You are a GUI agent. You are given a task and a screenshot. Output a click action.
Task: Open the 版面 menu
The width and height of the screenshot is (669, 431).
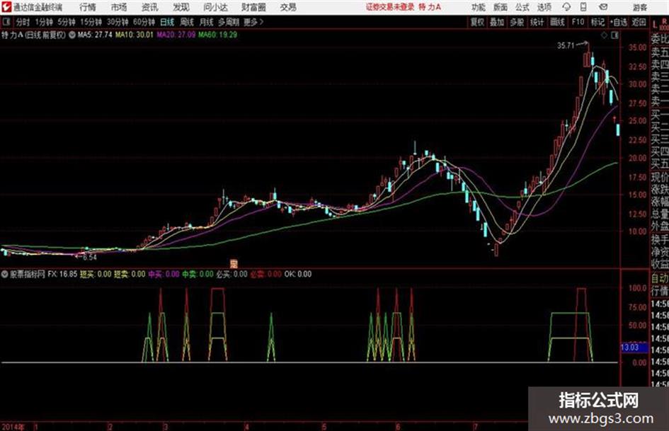pos(500,7)
